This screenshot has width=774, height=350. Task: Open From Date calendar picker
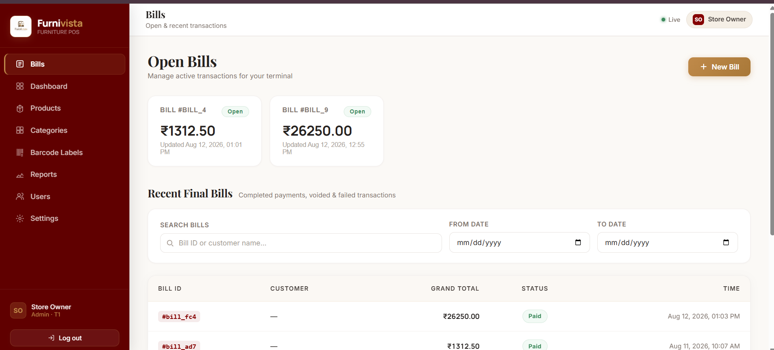[x=578, y=242]
